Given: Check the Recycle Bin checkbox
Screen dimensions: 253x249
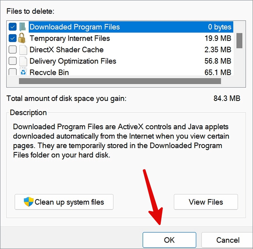Looking at the screenshot, I should [13, 72].
